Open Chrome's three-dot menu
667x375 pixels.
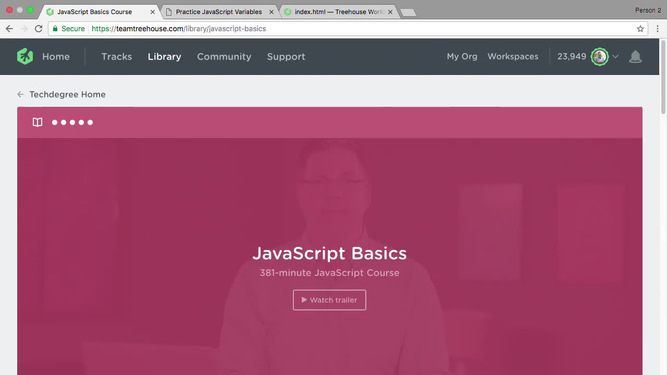(658, 29)
